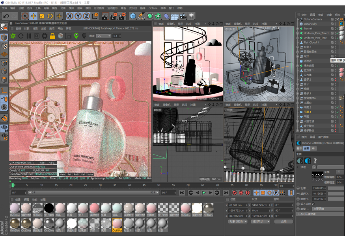345x236 pixels.
Task: Toggle the Autokeying red circle button
Action: (x=241, y=193)
